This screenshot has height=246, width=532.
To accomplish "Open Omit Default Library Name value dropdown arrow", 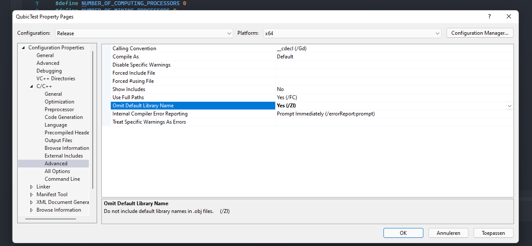I will coord(510,106).
